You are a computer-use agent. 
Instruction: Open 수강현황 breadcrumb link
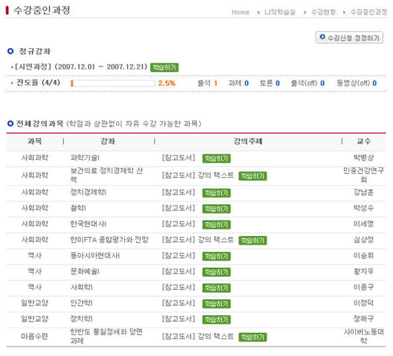(x=324, y=12)
